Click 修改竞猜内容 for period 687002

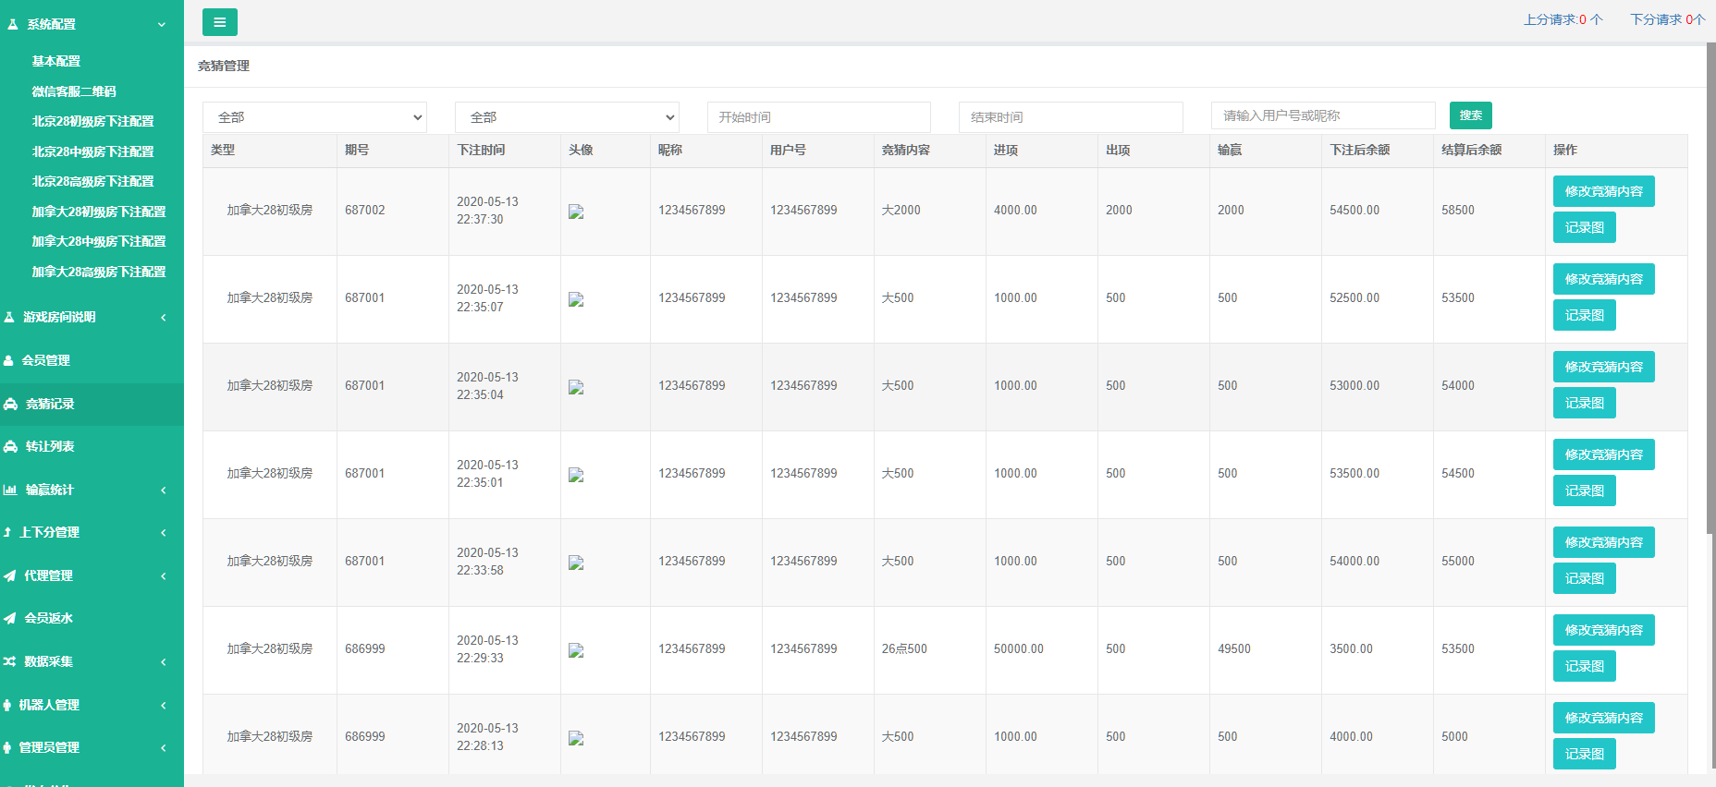coord(1604,191)
